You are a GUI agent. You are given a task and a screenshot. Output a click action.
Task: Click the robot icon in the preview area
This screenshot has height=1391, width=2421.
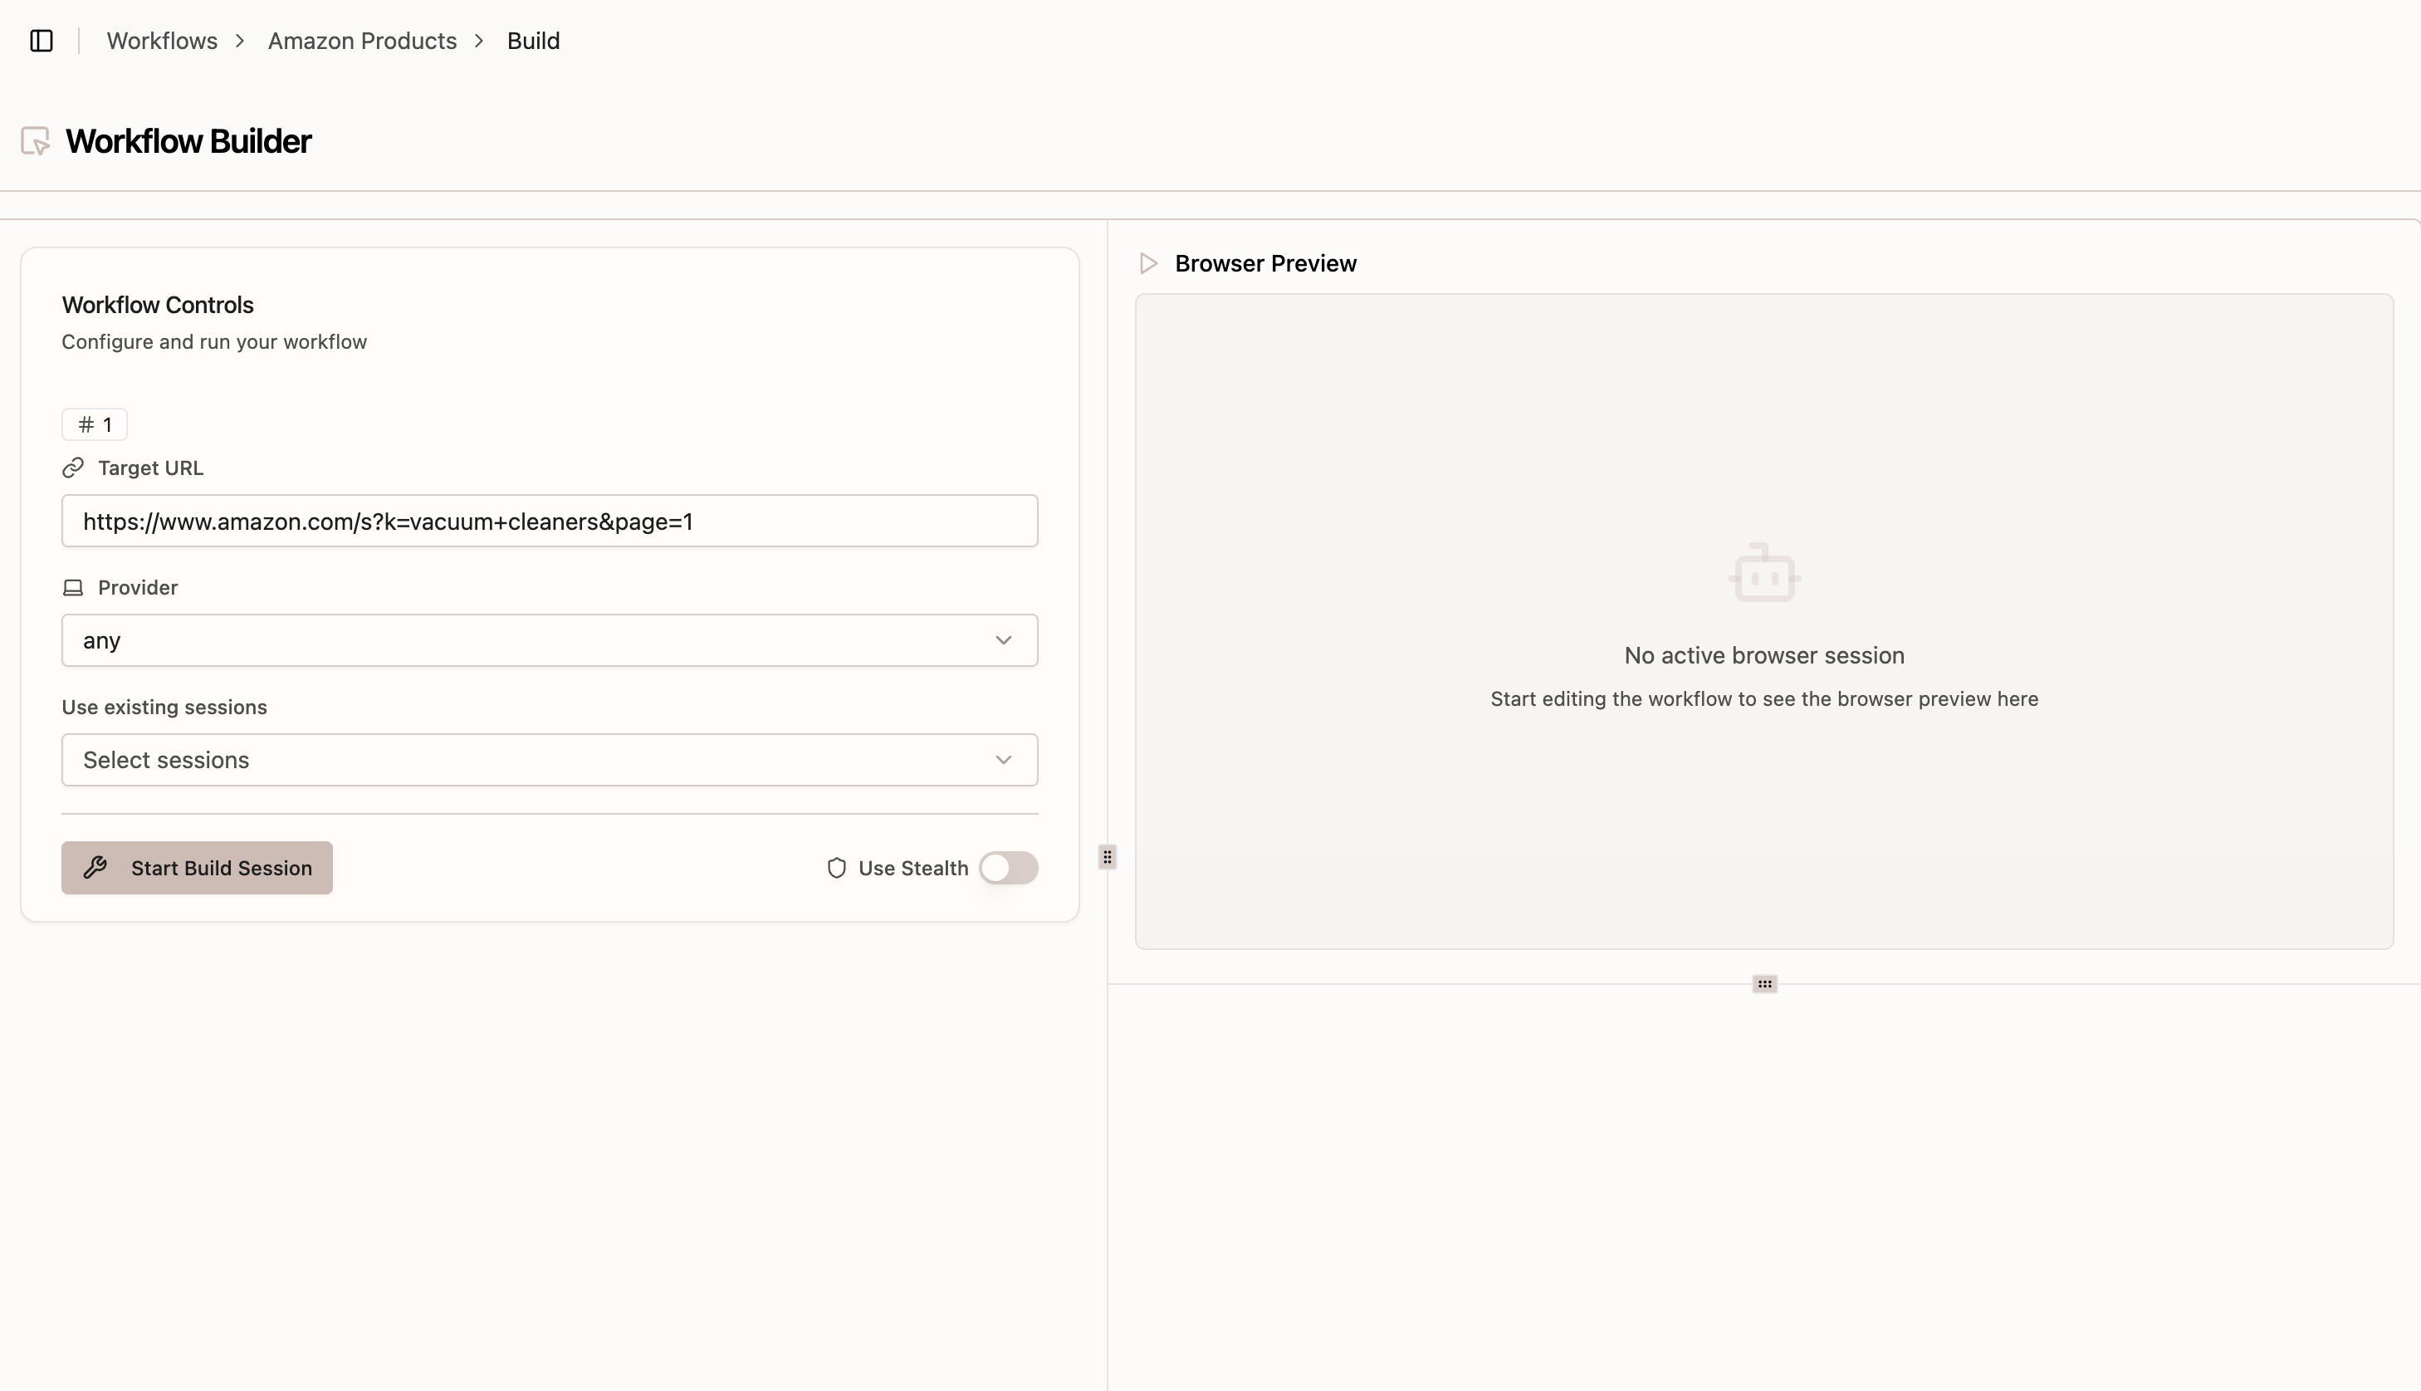[1763, 572]
